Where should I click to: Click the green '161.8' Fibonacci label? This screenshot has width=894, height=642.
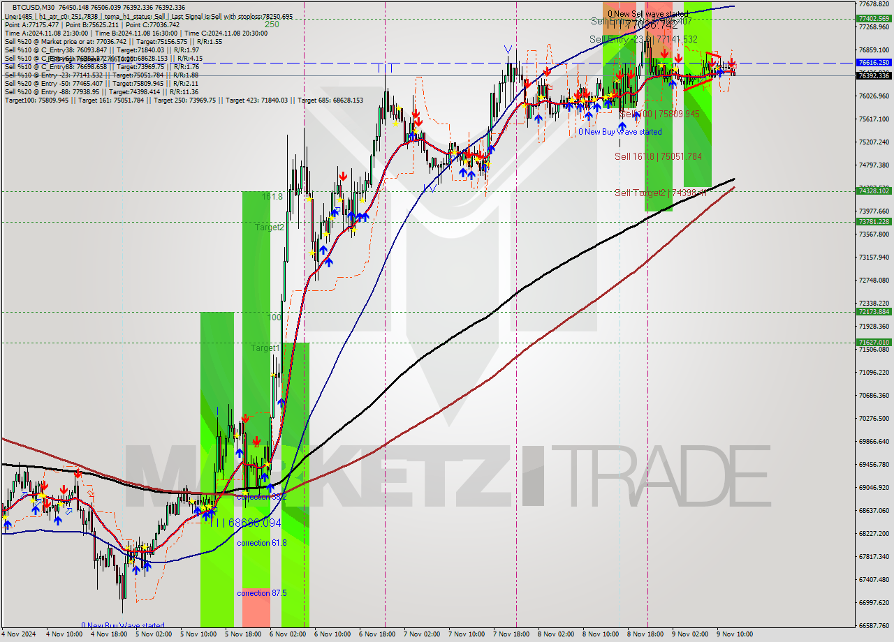[x=272, y=197]
